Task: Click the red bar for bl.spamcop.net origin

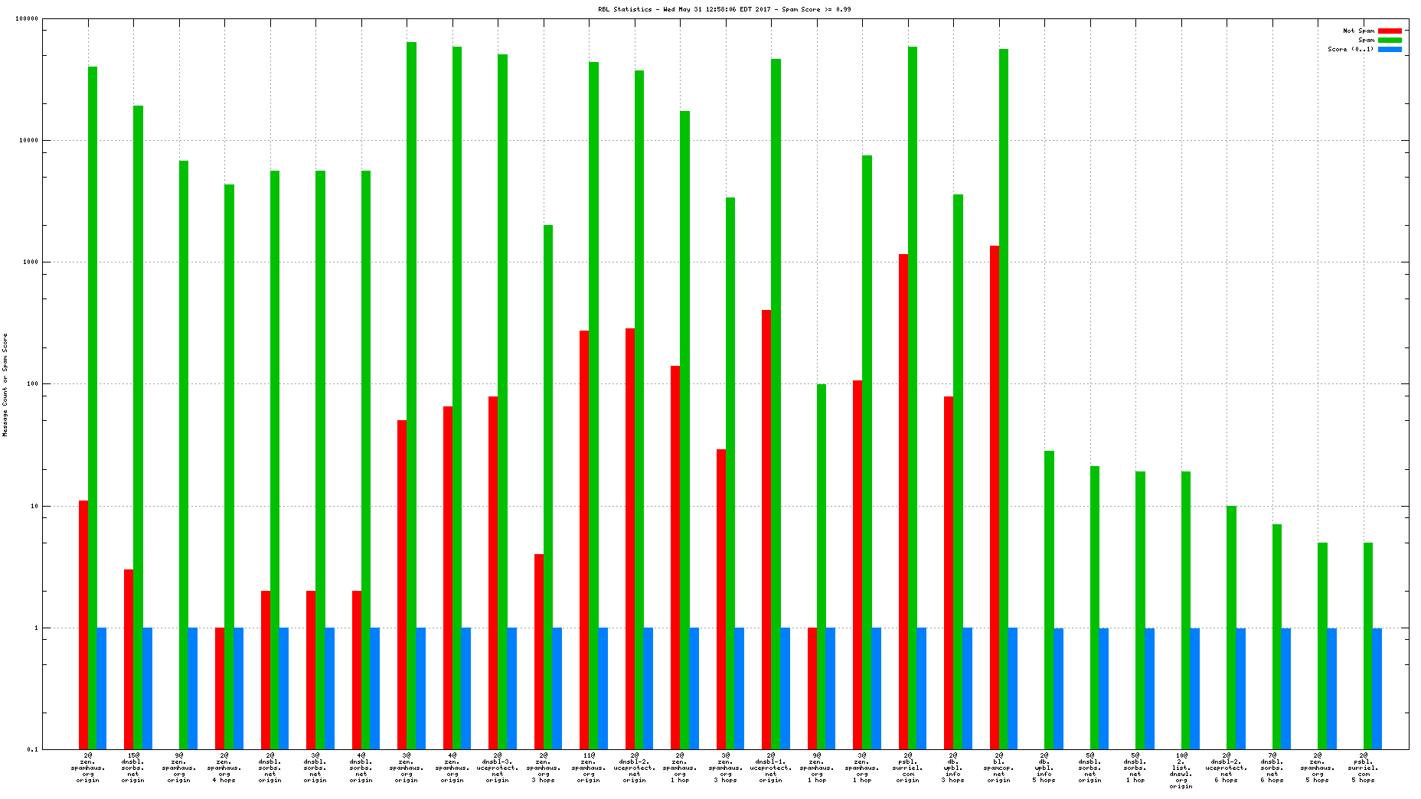Action: [x=994, y=497]
